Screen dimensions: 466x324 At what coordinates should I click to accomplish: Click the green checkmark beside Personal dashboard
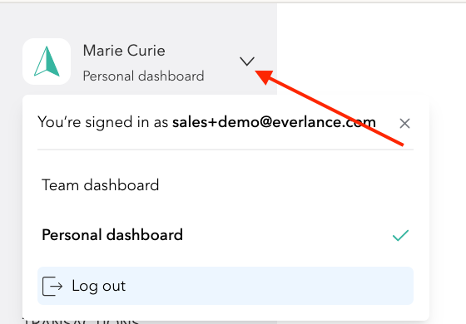(x=400, y=235)
